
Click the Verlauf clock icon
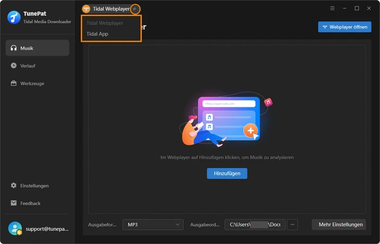(14, 66)
